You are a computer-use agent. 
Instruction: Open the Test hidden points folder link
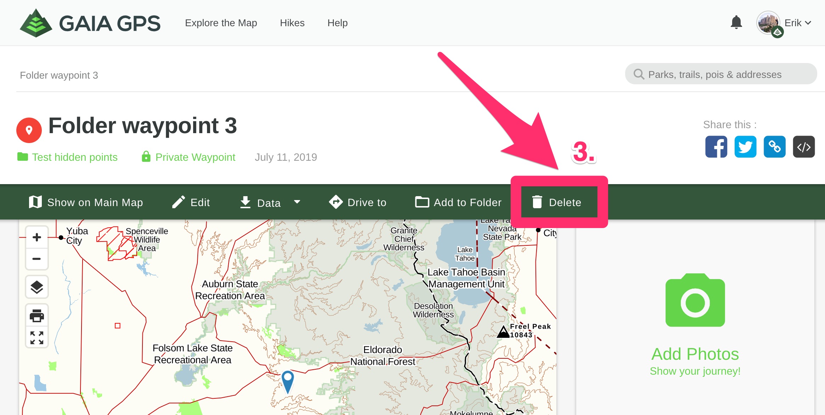coord(74,157)
